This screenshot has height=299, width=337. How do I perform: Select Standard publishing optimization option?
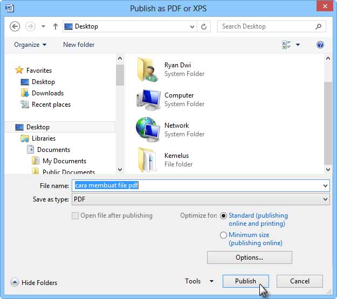(x=224, y=215)
